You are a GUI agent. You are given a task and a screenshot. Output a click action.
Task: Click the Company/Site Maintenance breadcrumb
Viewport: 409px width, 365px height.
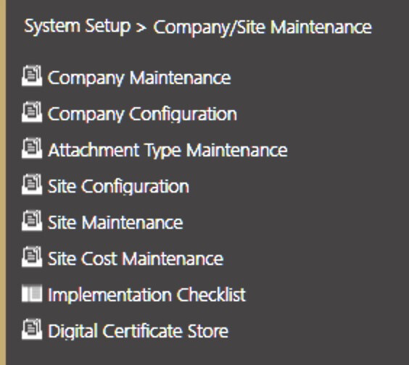click(x=263, y=28)
